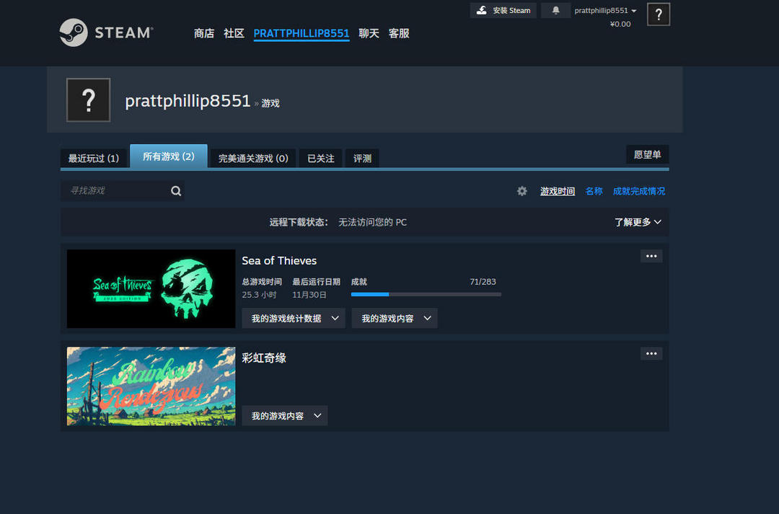The image size is (779, 514).
Task: Expand Sea of Thieves 我的游戏内容 dropdown
Action: tap(395, 318)
